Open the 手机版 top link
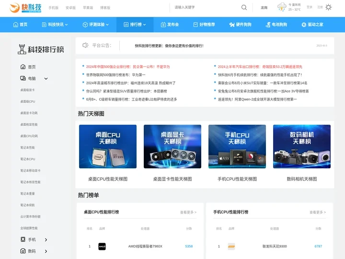This screenshot has height=259, width=345. tap(54, 8)
